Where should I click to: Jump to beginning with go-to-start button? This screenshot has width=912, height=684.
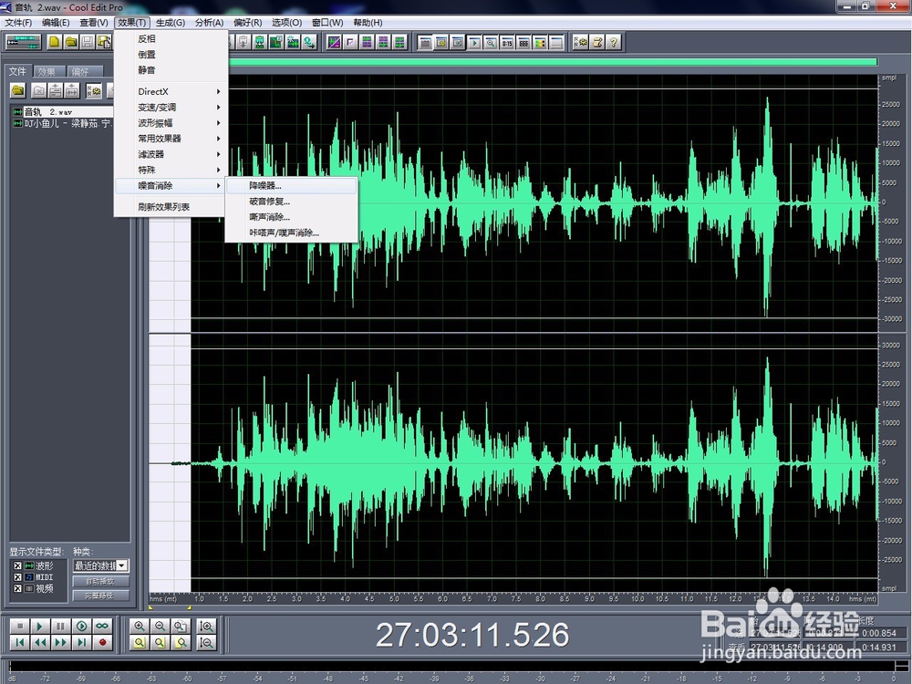point(19,642)
